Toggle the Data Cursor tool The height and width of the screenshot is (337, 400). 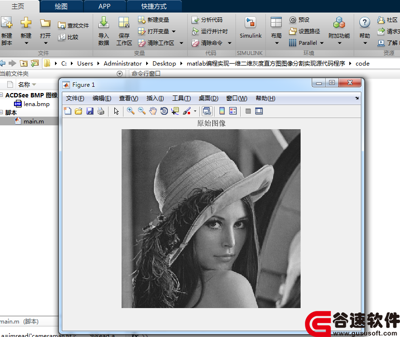[175, 111]
